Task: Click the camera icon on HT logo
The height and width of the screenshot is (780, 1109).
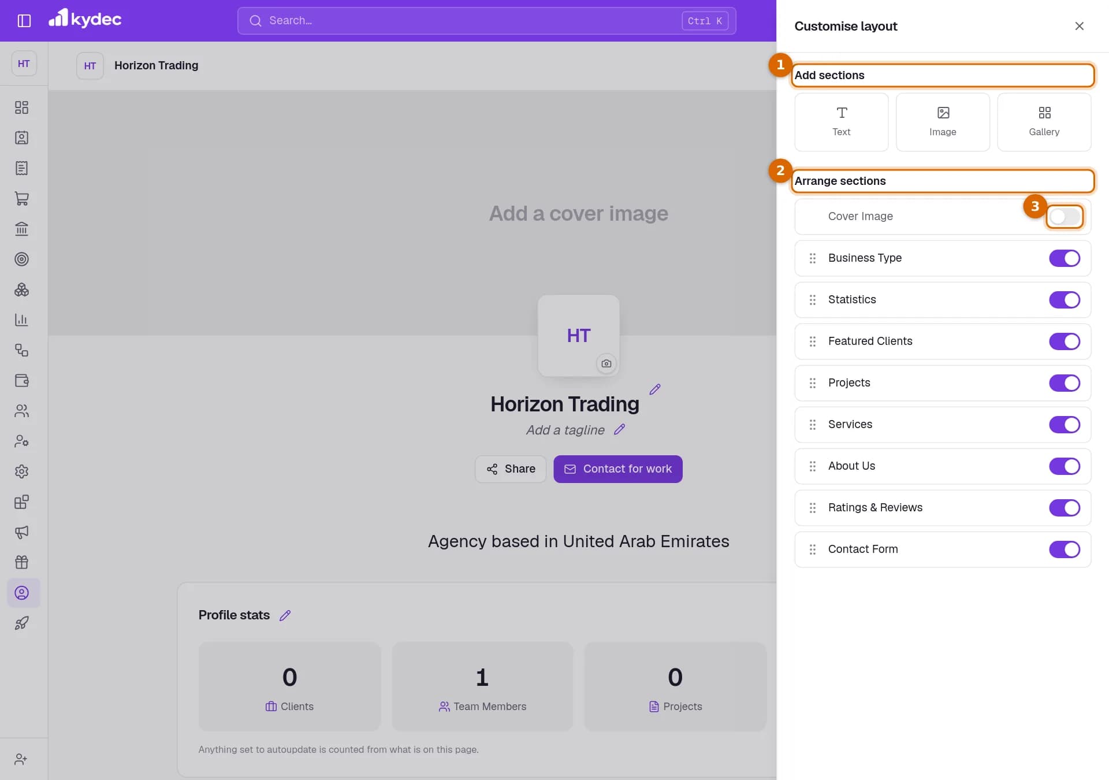Action: point(606,364)
